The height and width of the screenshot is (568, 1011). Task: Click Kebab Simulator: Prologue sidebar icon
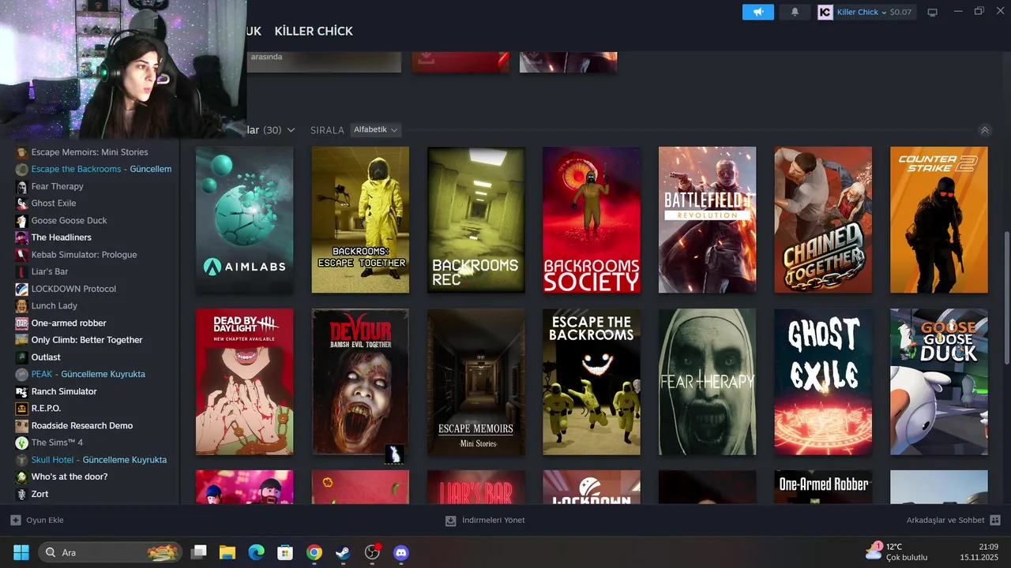coord(22,255)
